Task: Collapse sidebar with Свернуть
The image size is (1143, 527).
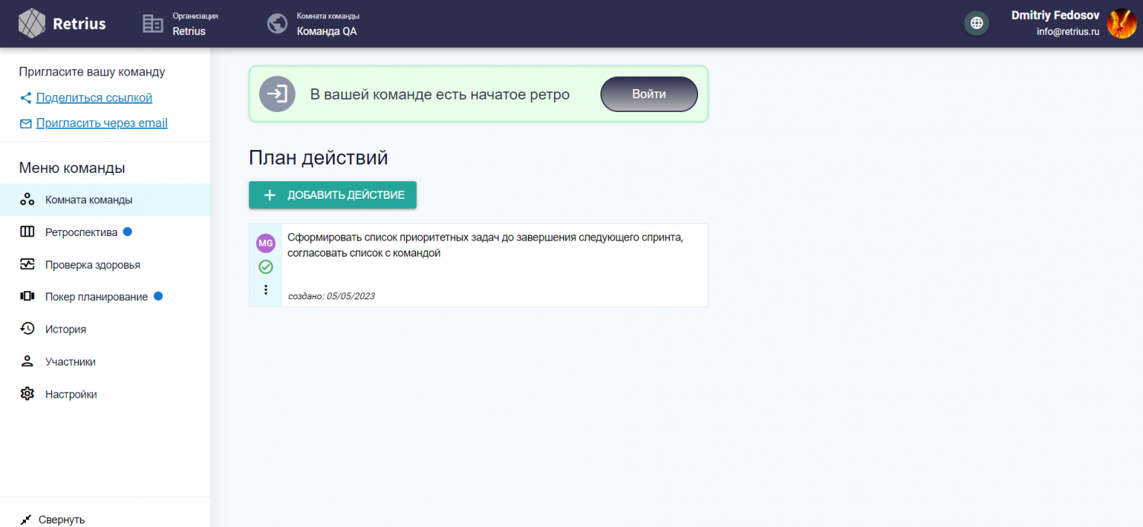Action: coord(53,519)
